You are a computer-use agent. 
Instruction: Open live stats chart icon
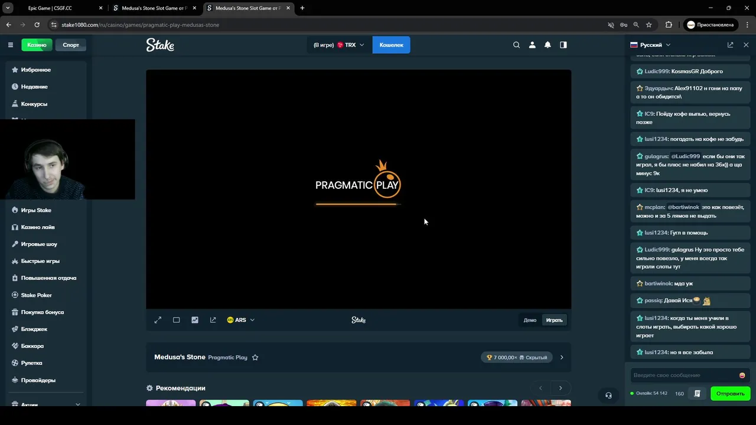click(195, 320)
